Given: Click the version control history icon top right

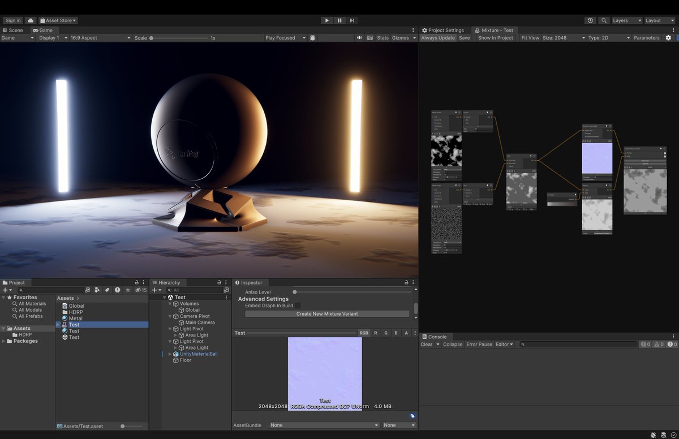Looking at the screenshot, I should (590, 20).
